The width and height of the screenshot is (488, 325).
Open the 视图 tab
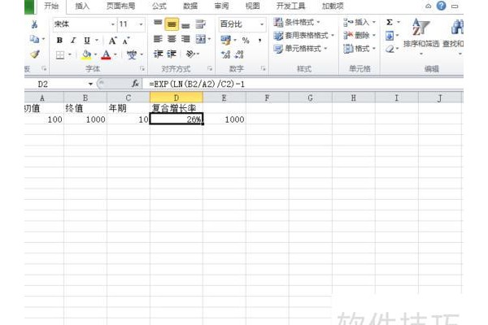252,6
